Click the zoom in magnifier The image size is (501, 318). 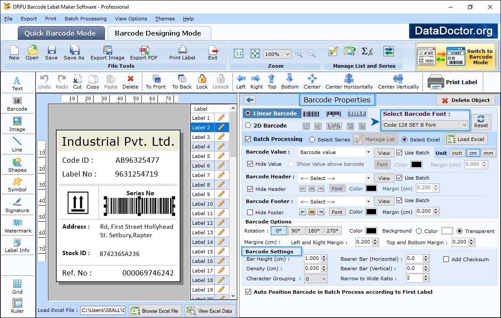299,54
